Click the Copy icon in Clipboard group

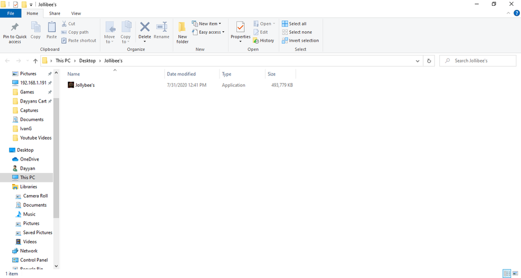tap(35, 27)
